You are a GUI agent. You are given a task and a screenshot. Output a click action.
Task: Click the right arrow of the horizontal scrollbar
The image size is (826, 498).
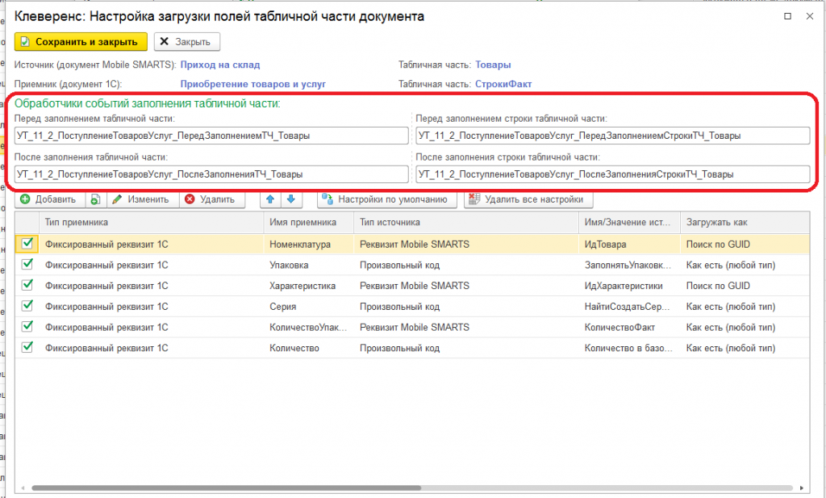coord(802,488)
